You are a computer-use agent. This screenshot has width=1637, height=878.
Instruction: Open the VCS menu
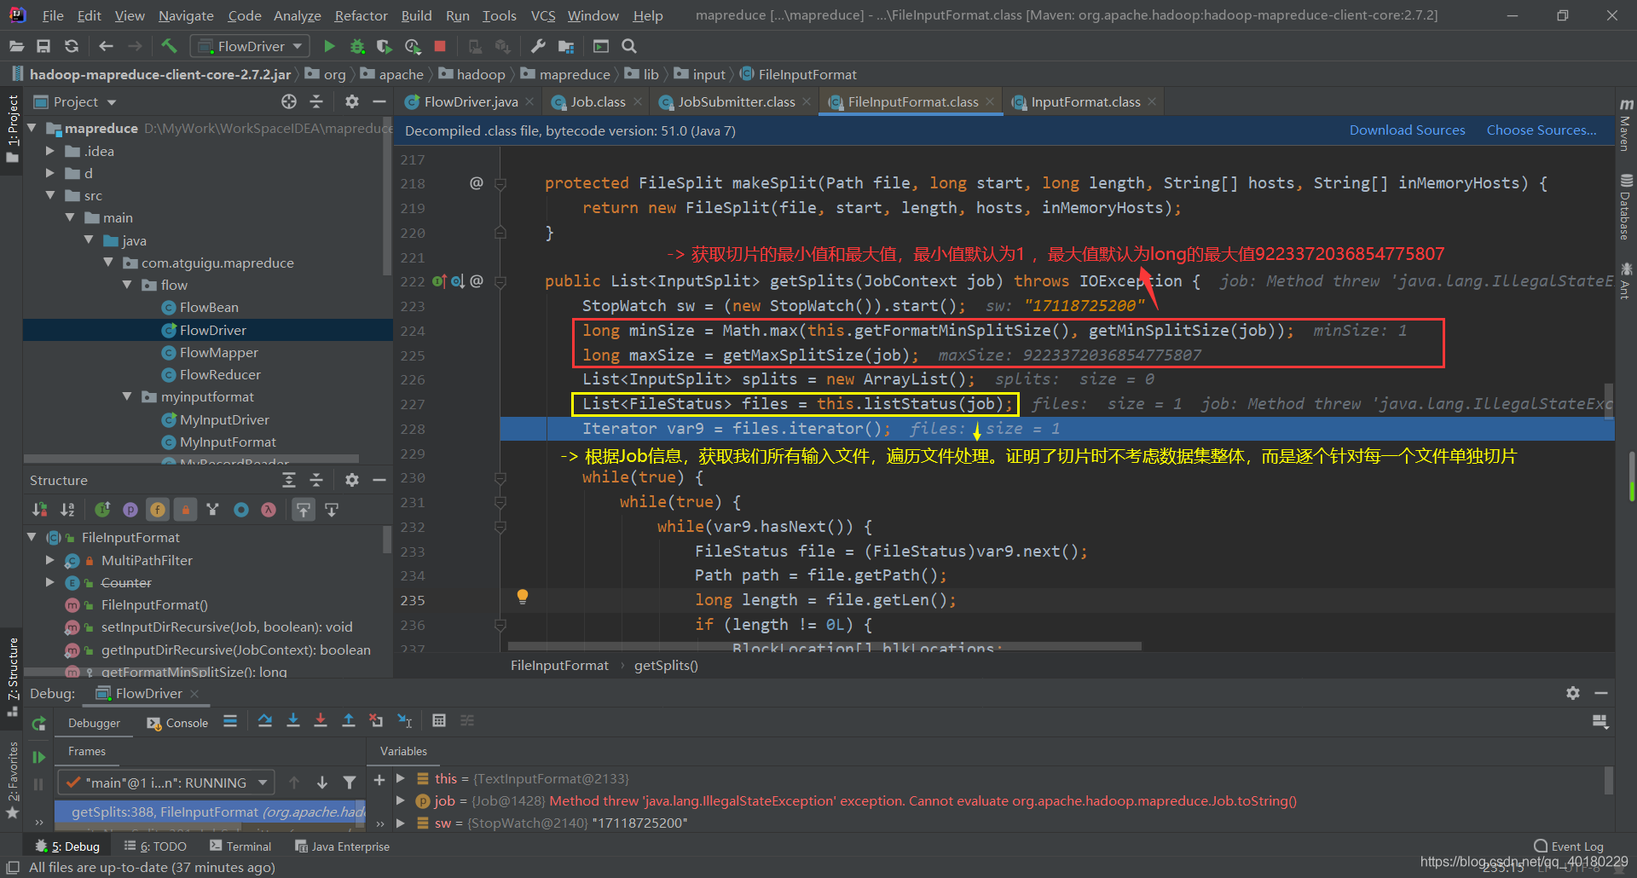click(543, 15)
